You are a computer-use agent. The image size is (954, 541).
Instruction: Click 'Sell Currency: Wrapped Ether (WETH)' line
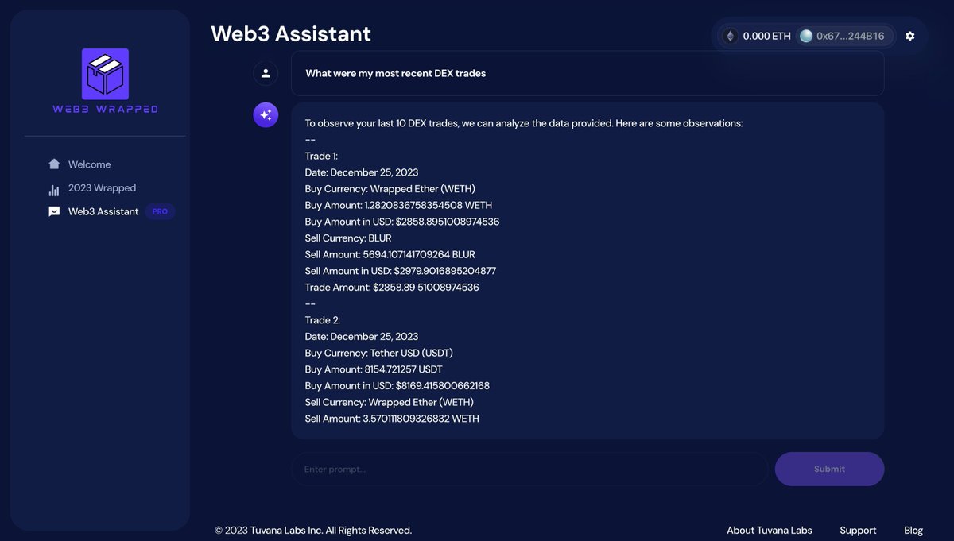click(x=390, y=402)
